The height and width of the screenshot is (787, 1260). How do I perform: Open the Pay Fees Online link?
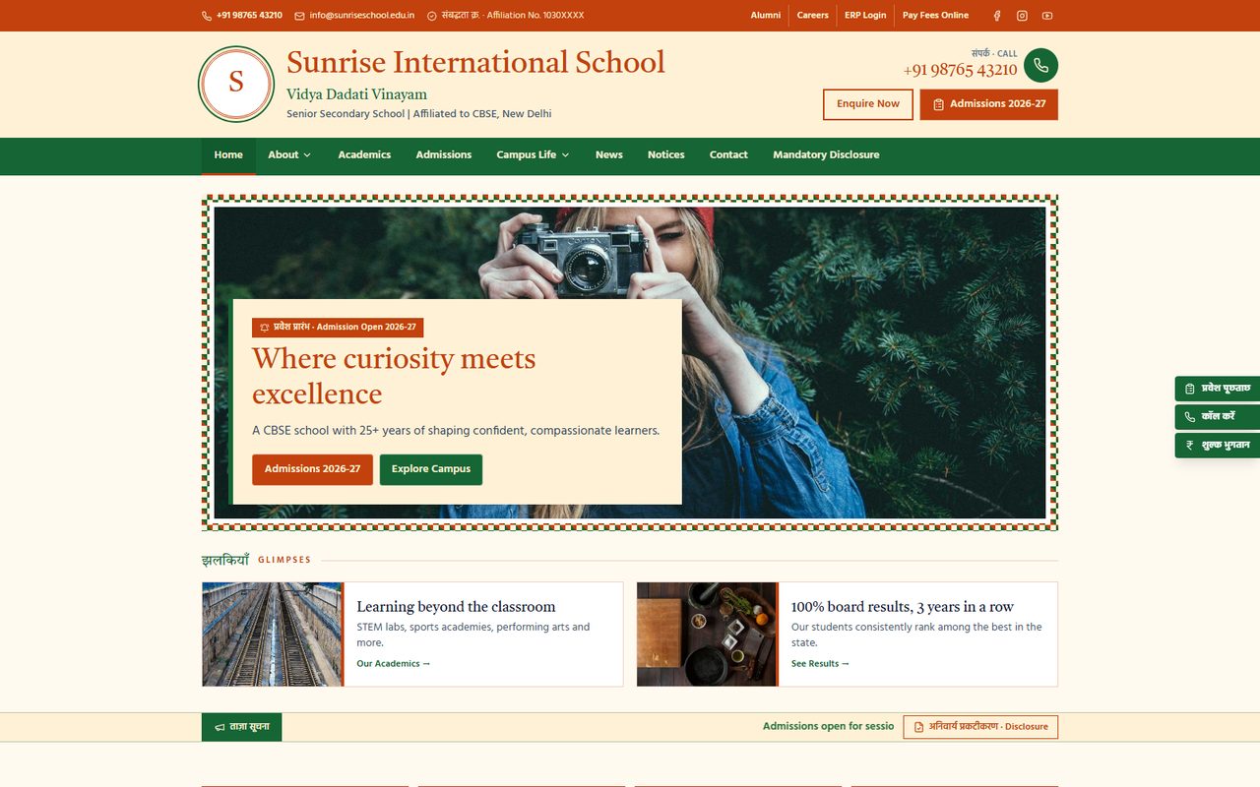tap(935, 16)
